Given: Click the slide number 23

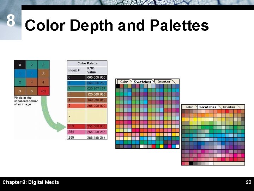Looking at the screenshot, I should point(248,182).
